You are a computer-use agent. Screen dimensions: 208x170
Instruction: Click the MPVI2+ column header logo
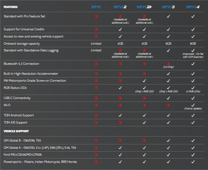[144, 7]
